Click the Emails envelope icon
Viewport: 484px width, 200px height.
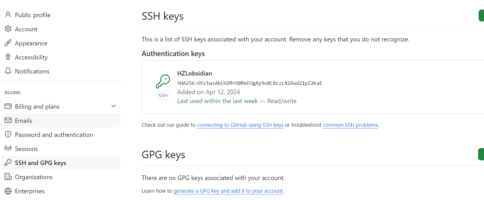click(x=8, y=120)
